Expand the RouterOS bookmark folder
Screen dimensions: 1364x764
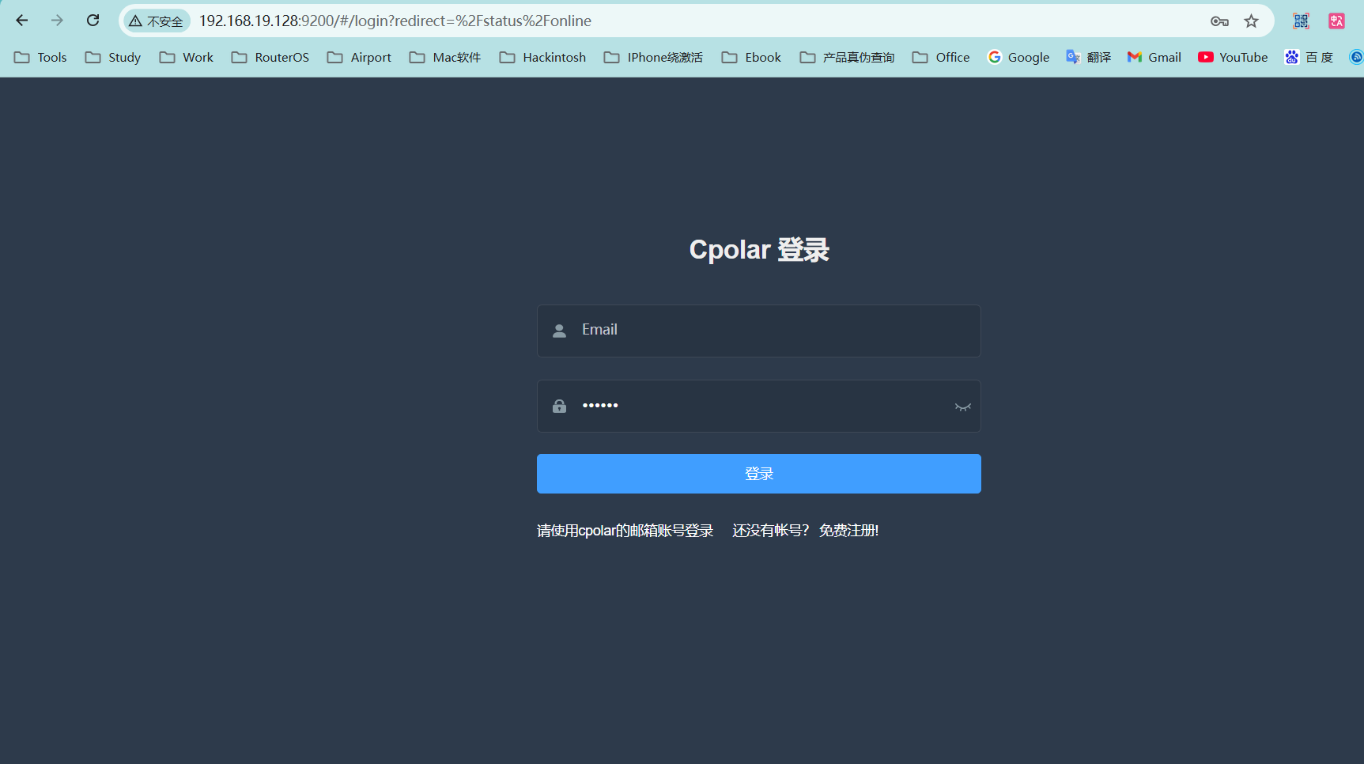pyautogui.click(x=270, y=57)
